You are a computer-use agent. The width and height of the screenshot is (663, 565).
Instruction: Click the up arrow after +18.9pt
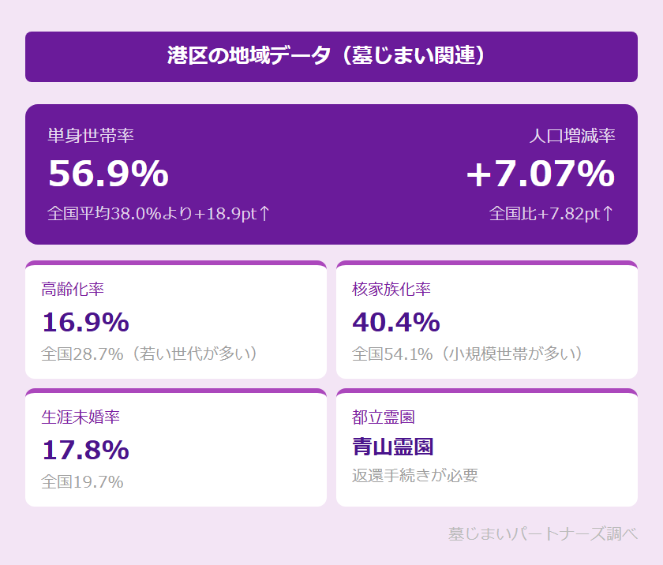(264, 213)
